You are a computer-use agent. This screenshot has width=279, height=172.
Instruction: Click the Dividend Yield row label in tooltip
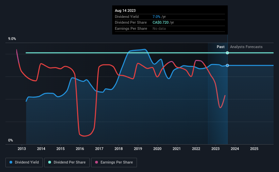click(x=127, y=17)
